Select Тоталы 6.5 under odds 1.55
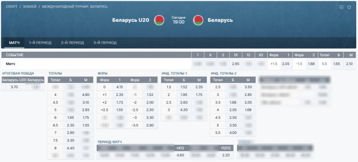This screenshot has height=162, width=358. tap(85, 125)
